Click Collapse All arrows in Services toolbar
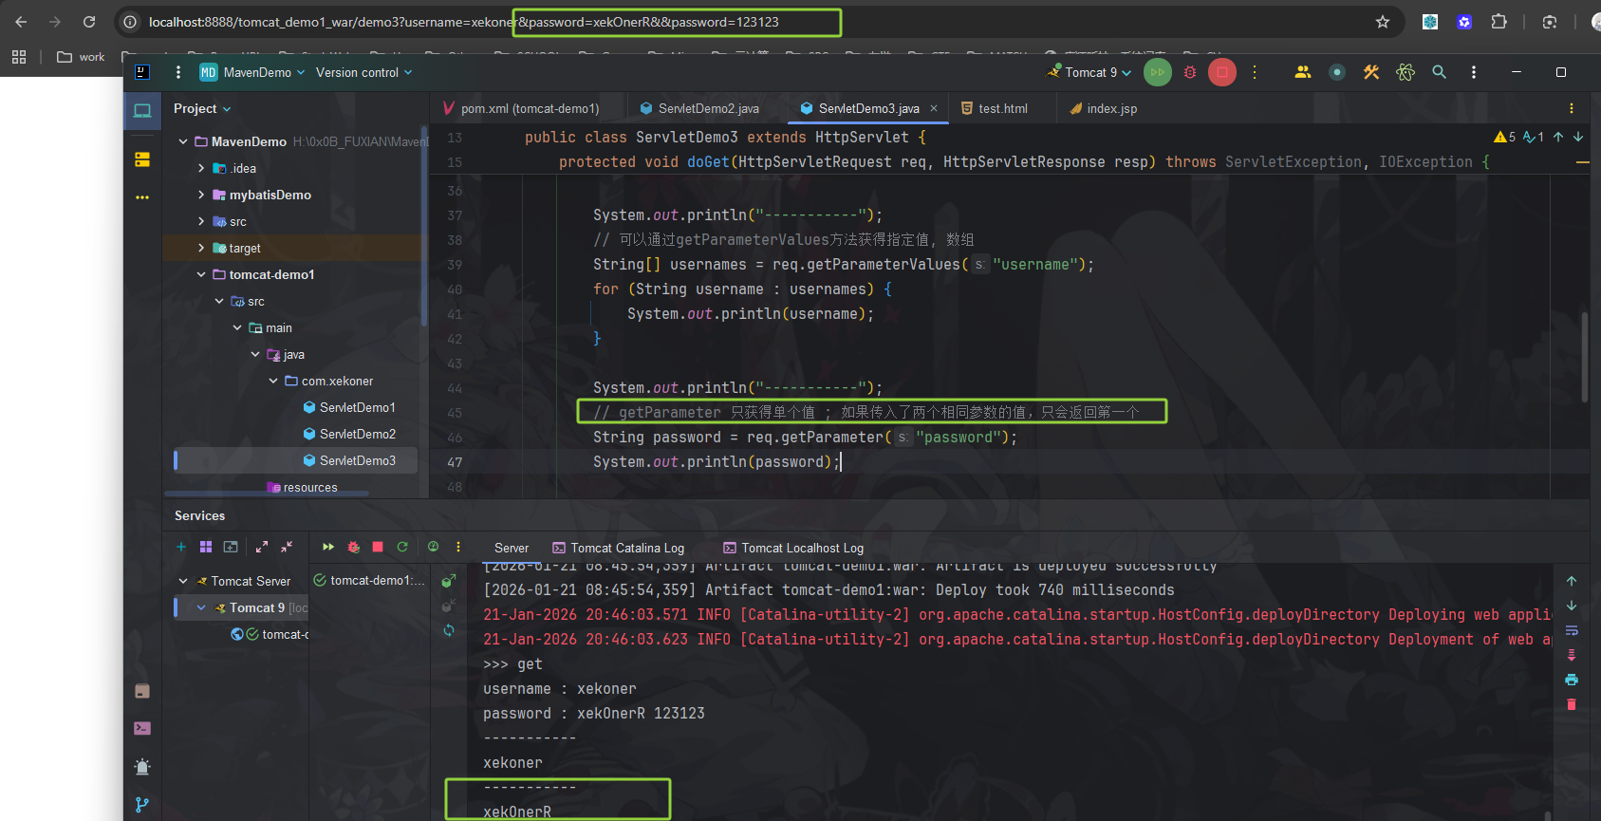The image size is (1601, 821). tap(287, 547)
